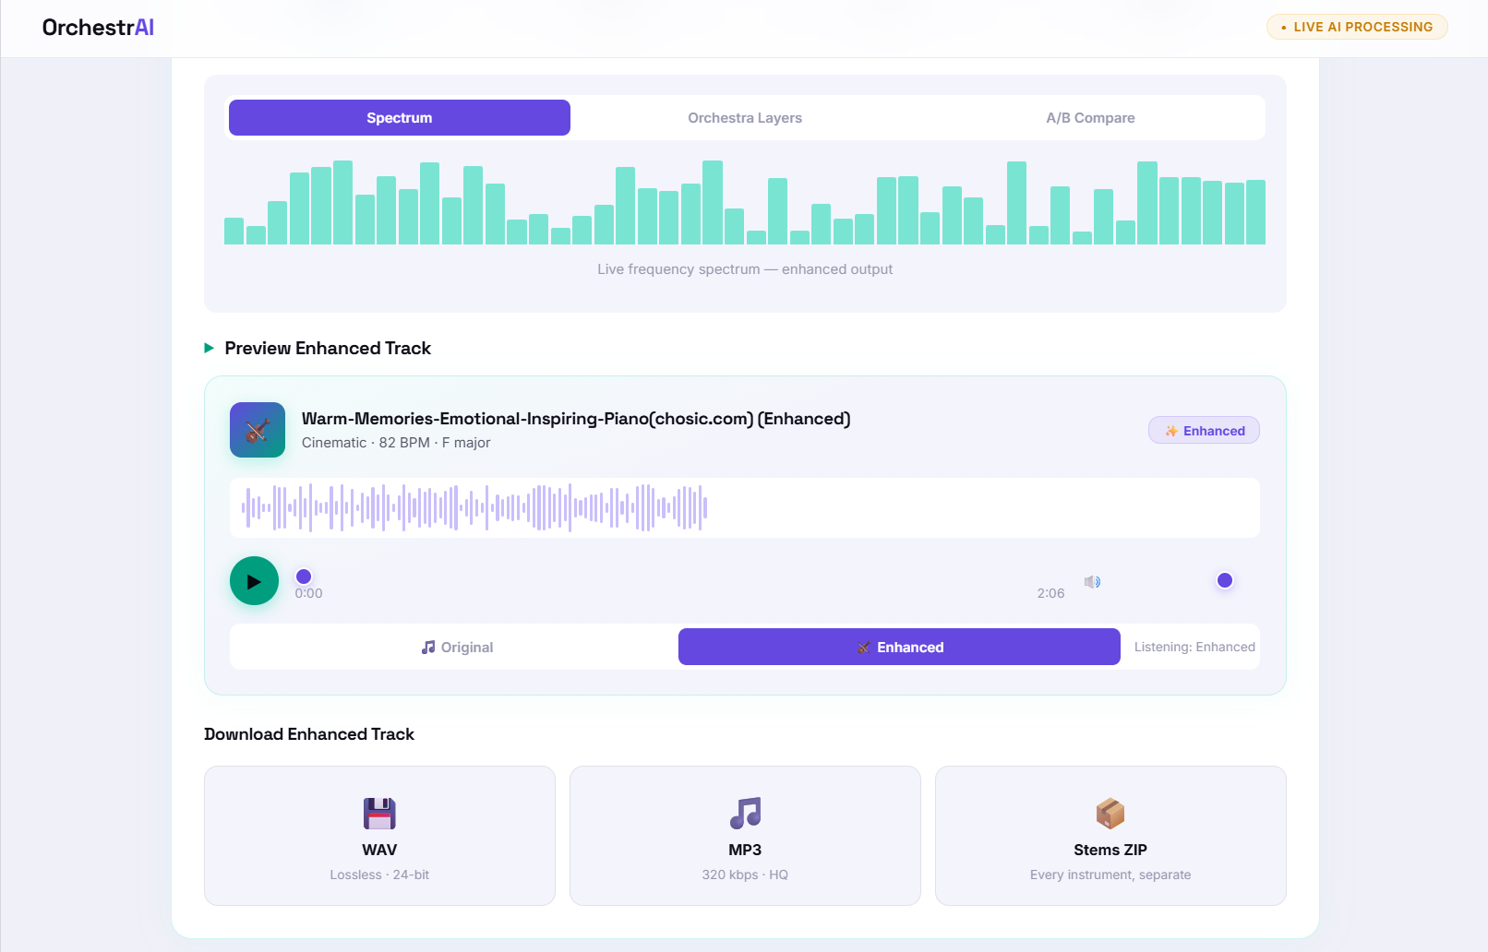Click the floppy disk WAV icon
This screenshot has width=1488, height=952.
tap(379, 814)
